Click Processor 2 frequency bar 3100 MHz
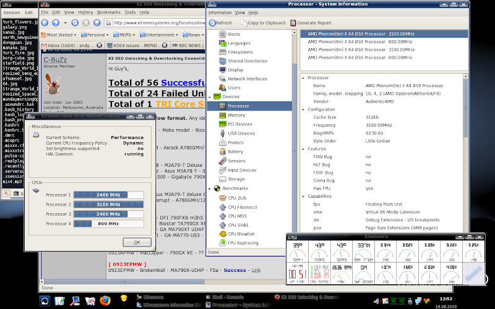Viewport: 495px width, 309px height. pyautogui.click(x=109, y=205)
